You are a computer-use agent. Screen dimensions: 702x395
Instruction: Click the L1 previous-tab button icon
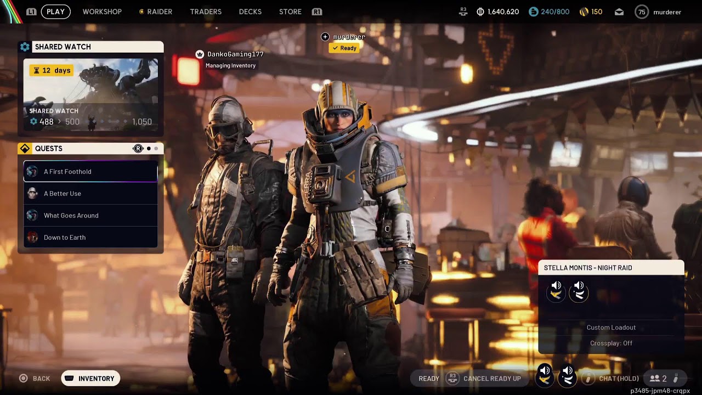tap(31, 12)
